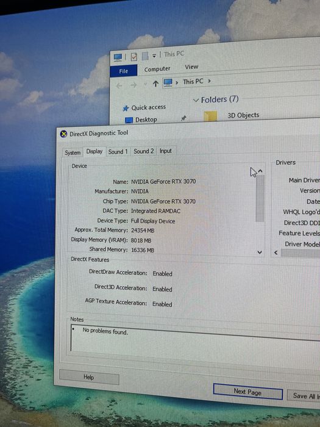Click the Device list vertical scrollbar thumb
The height and width of the screenshot is (427, 320).
[x=260, y=198]
